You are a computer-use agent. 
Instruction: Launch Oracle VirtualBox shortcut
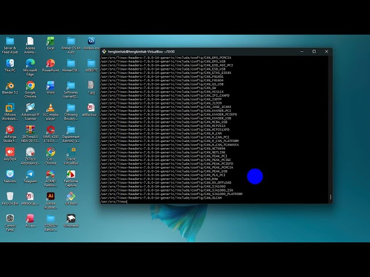pyautogui.click(x=71, y=156)
